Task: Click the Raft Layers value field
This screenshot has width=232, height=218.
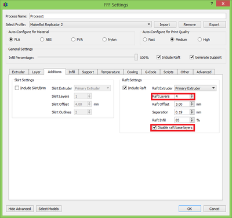Action: 182,97
